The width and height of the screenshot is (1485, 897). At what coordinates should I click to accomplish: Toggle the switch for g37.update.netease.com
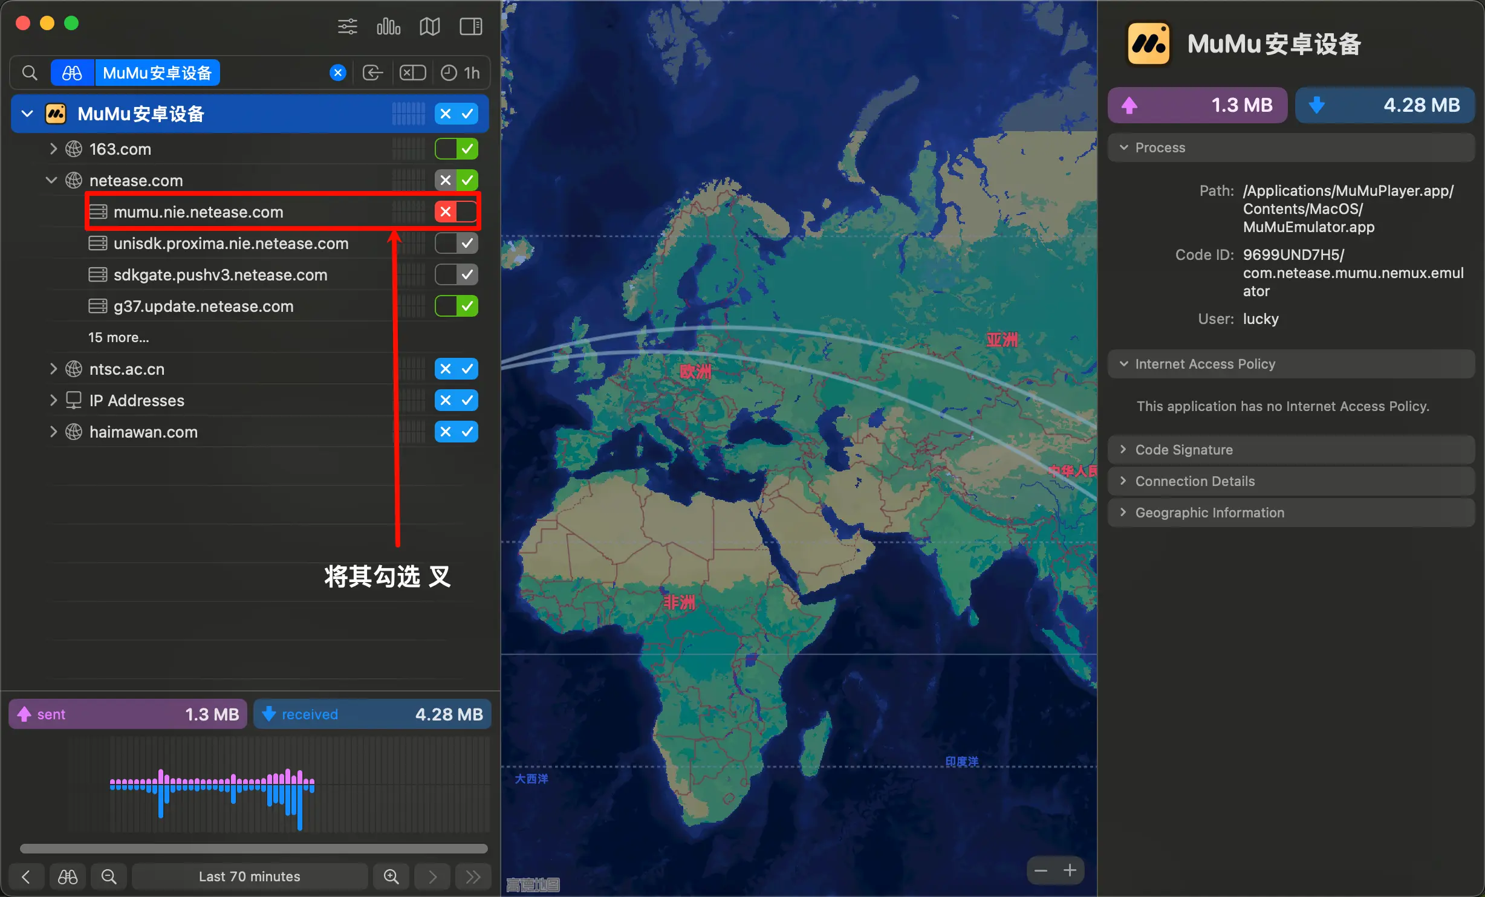(457, 306)
